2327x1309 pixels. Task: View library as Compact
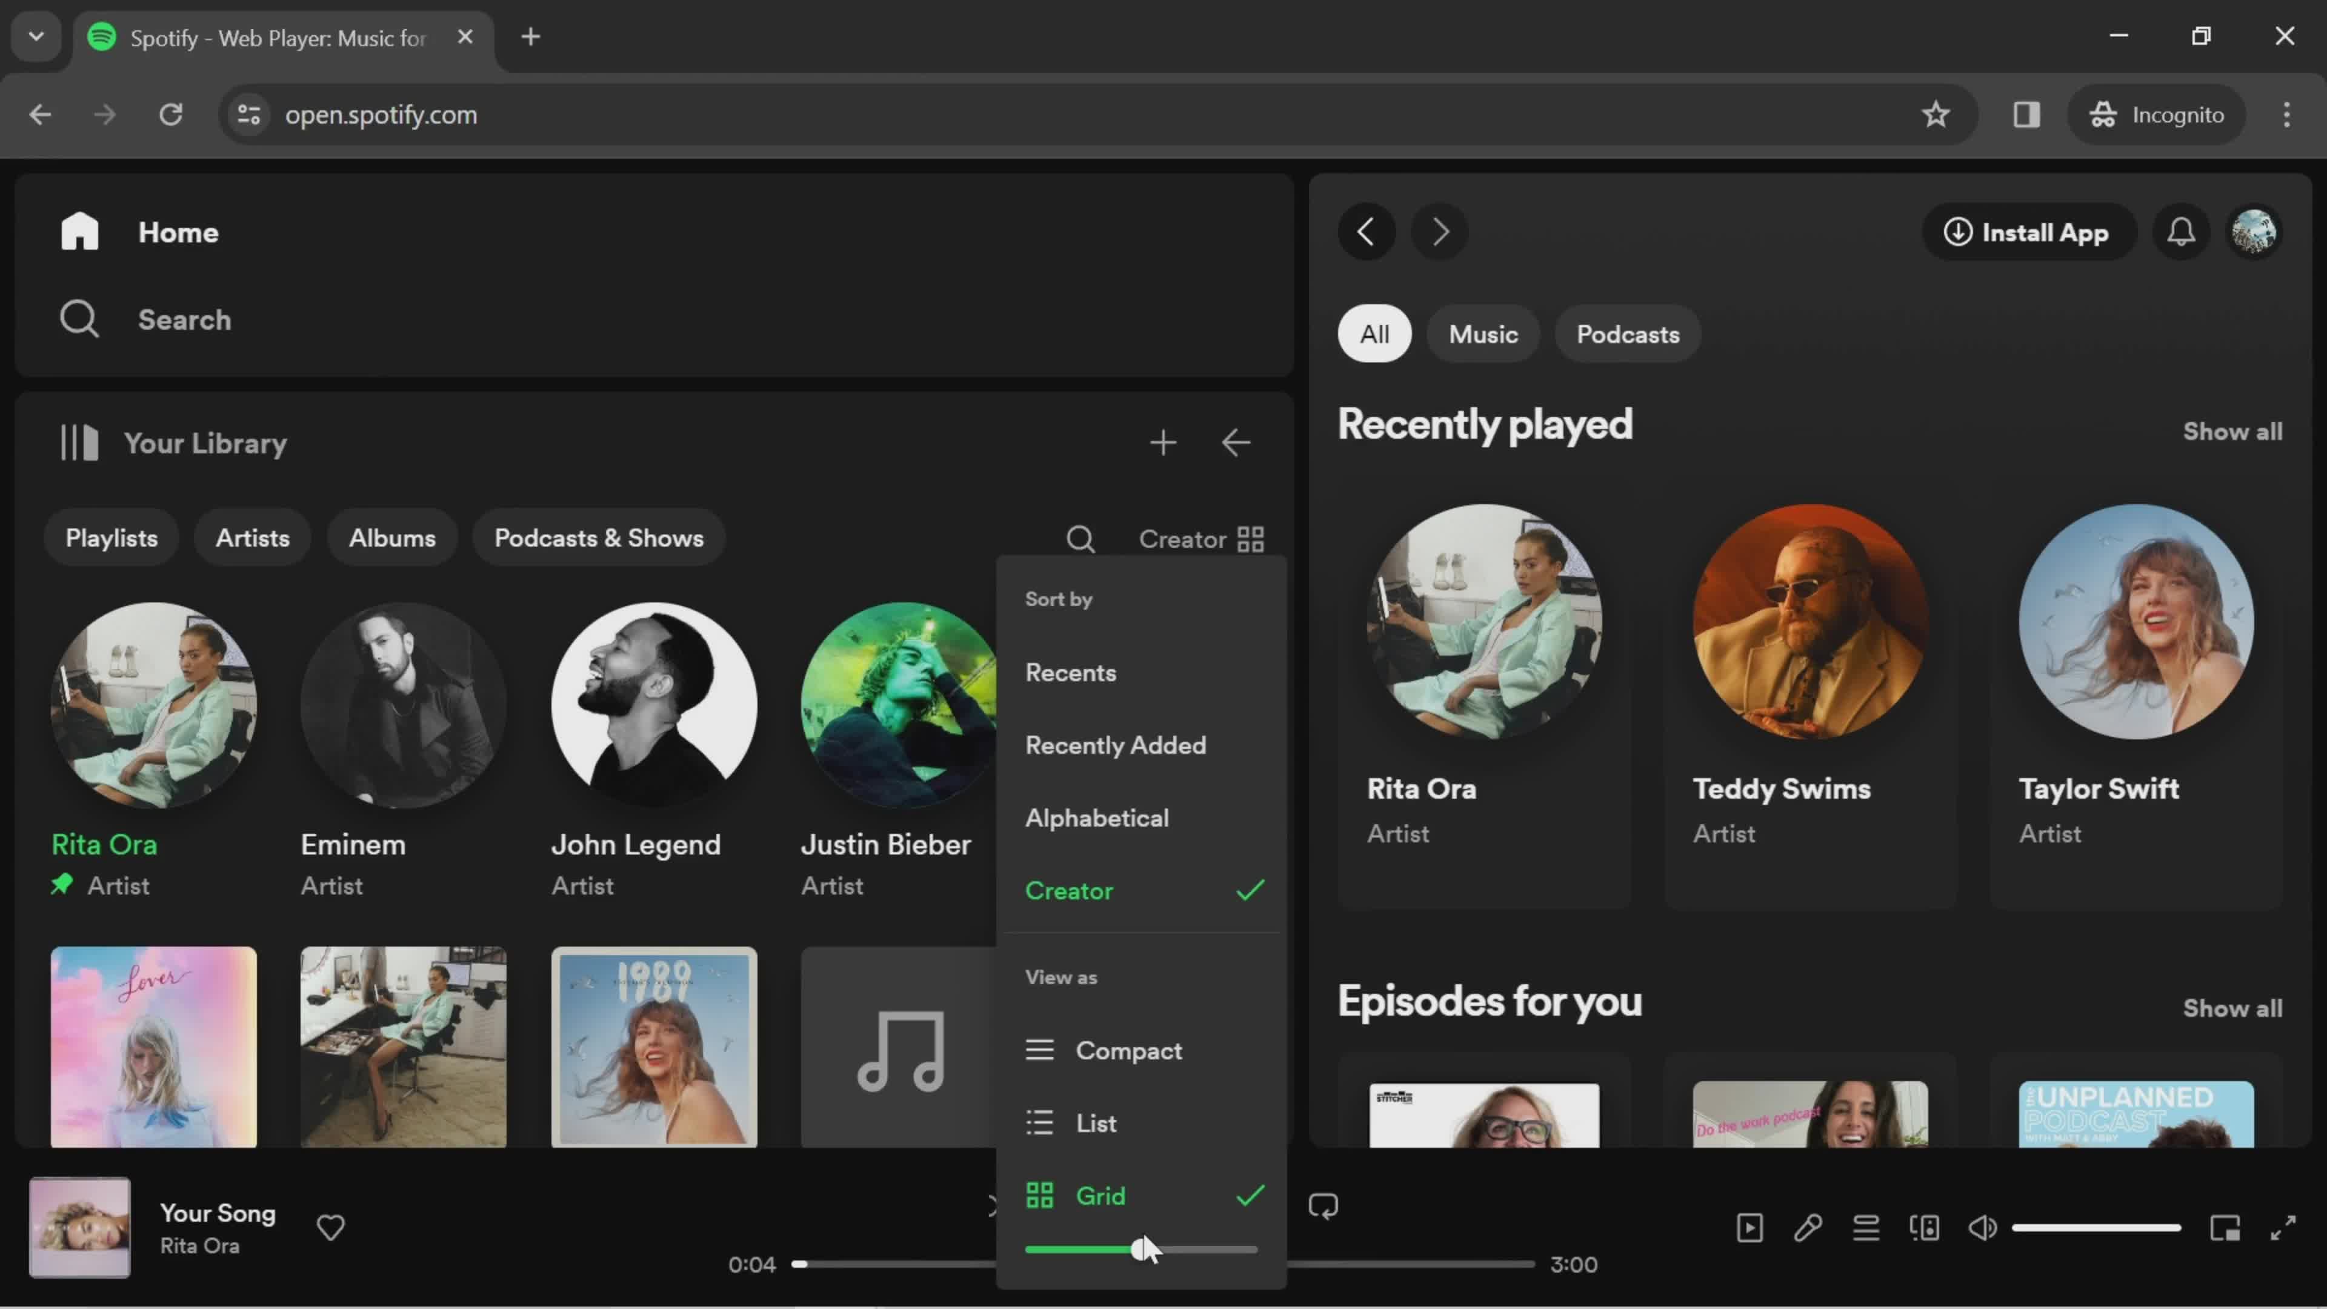(1141, 1051)
